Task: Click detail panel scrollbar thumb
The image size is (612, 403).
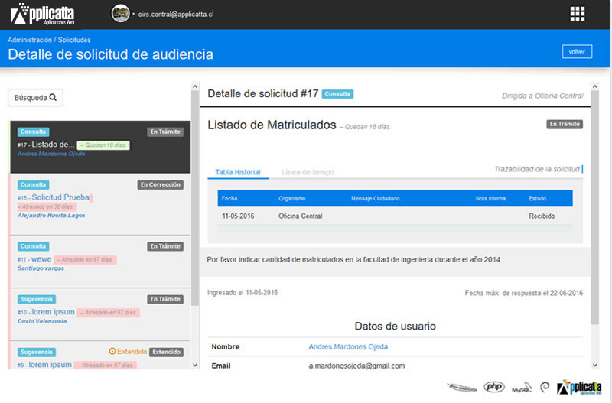Action: point(595,207)
